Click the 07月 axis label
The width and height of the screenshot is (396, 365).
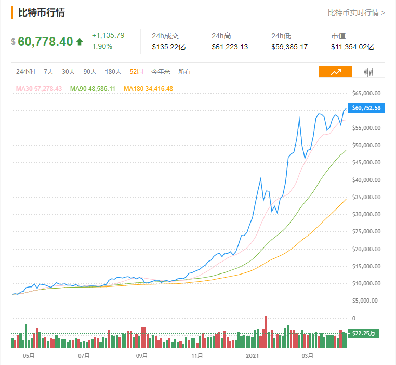tap(84, 356)
